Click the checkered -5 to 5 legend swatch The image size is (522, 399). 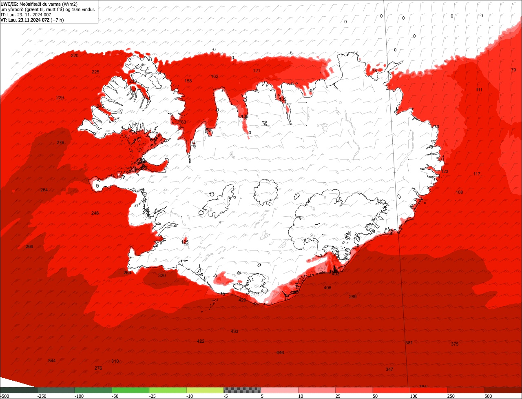coord(242,390)
